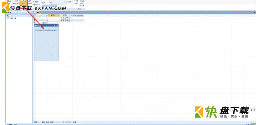The height and width of the screenshot is (125, 260).
Task: Click the table icon in the navigation pane
Action: coord(8,18)
